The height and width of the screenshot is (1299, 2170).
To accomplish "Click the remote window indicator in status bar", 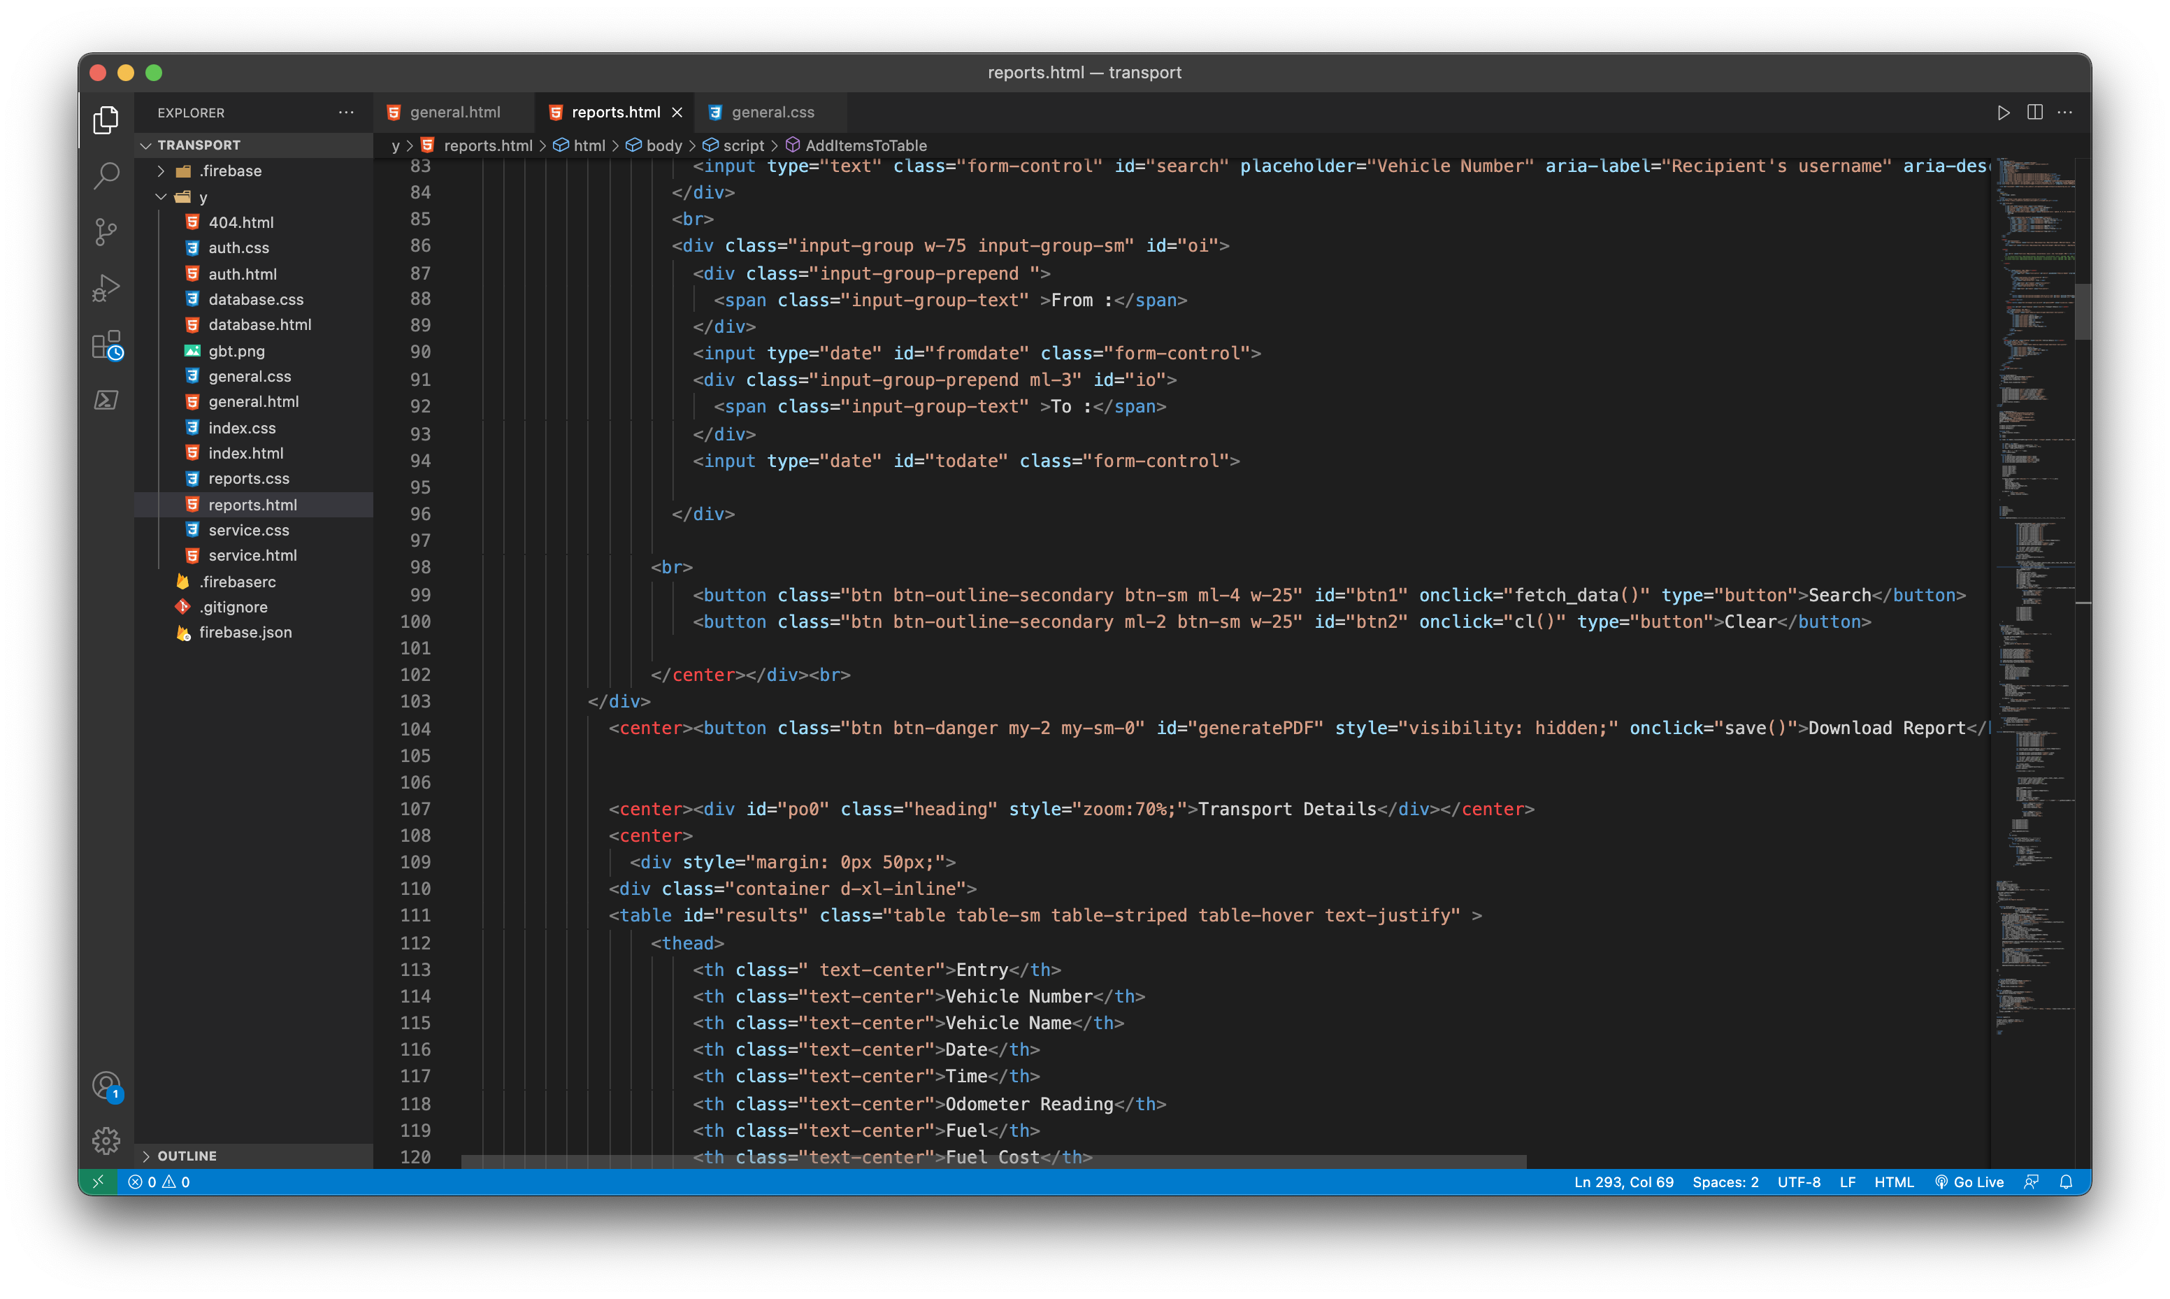I will [x=98, y=1182].
